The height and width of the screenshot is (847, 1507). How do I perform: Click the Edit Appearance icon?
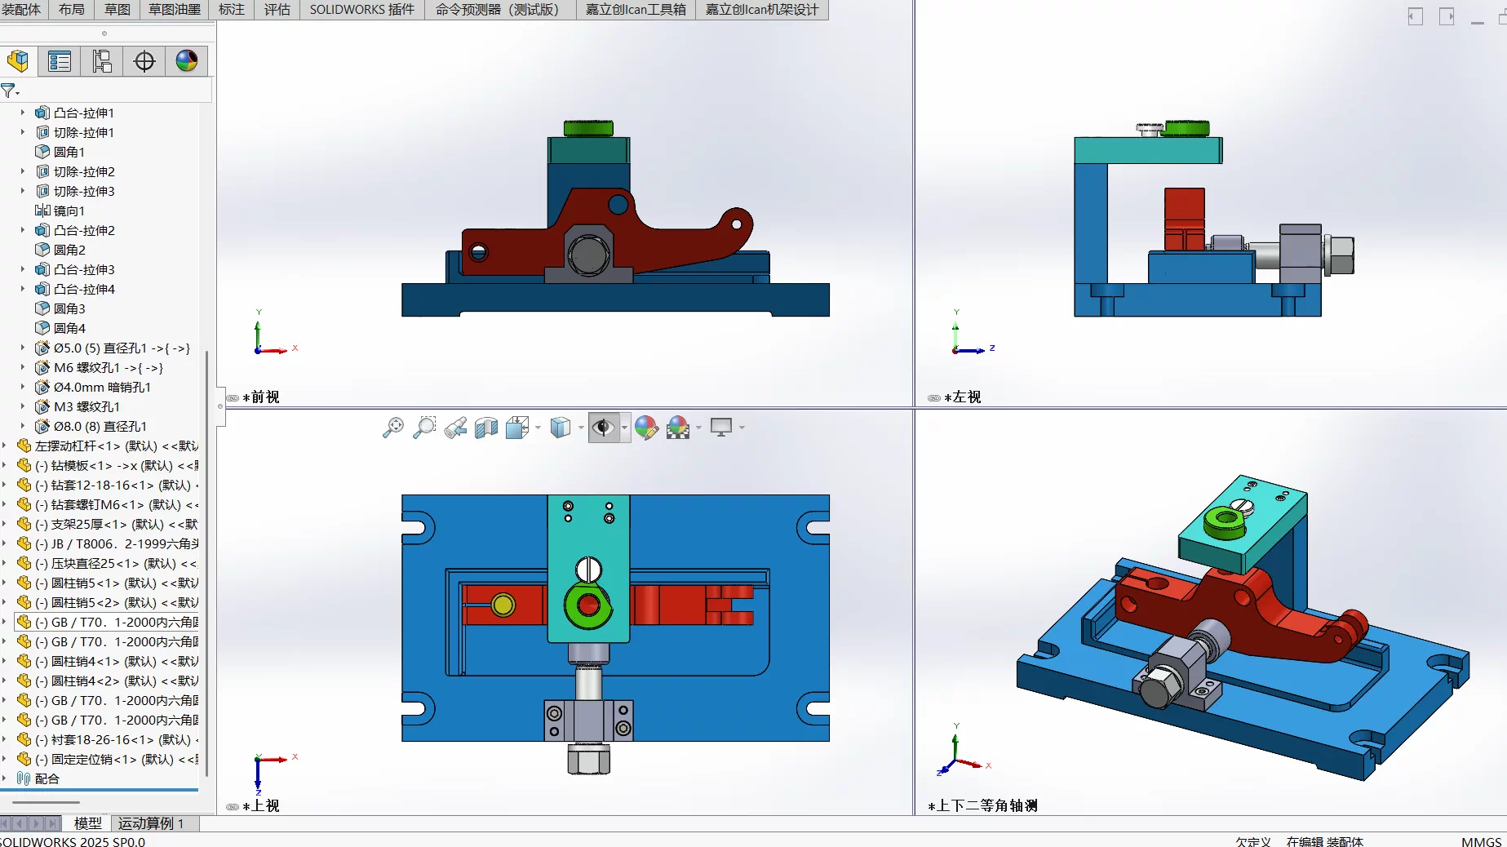pyautogui.click(x=646, y=428)
